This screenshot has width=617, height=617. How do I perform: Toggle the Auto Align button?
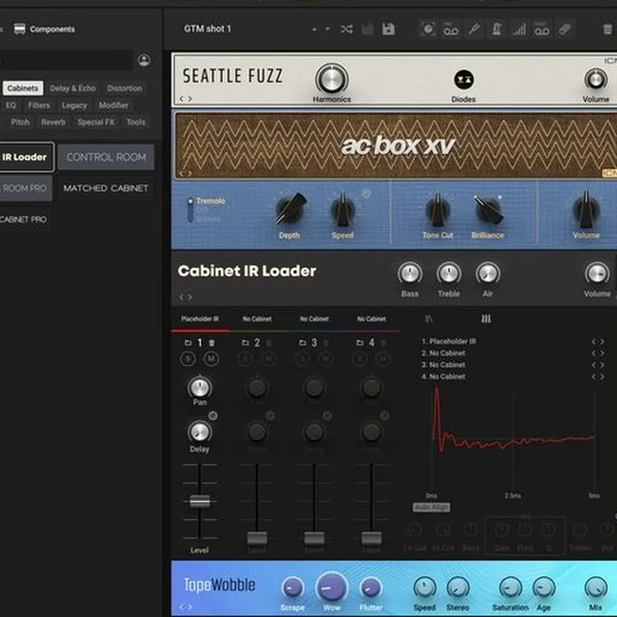pos(431,507)
